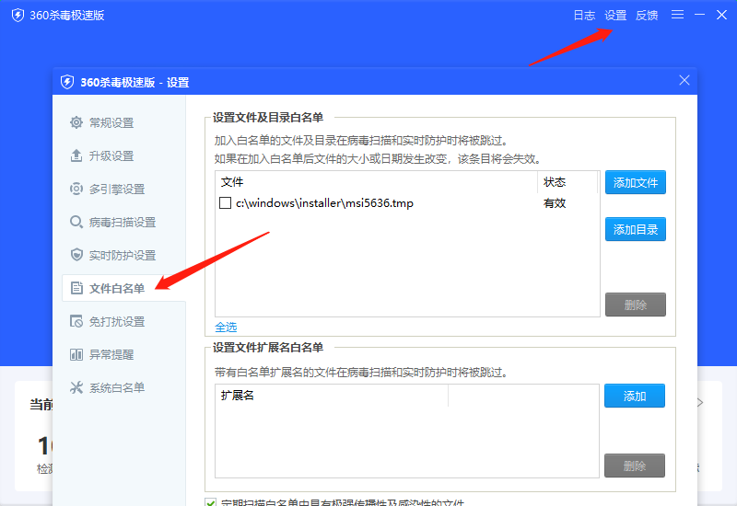737x506 pixels.
Task: Click the shield icon in settings dialog title
Action: click(67, 82)
